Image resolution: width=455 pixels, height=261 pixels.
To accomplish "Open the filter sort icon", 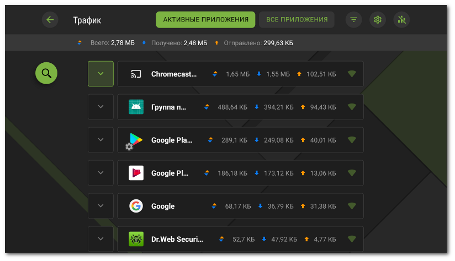I will pyautogui.click(x=353, y=20).
